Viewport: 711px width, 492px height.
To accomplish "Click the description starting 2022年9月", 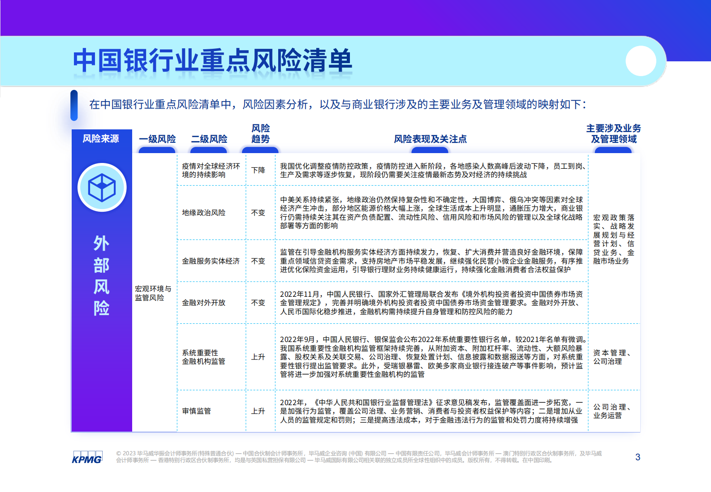I will coord(433,357).
